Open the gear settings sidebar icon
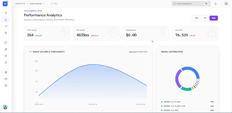232x113 pixels. pyautogui.click(x=6, y=72)
